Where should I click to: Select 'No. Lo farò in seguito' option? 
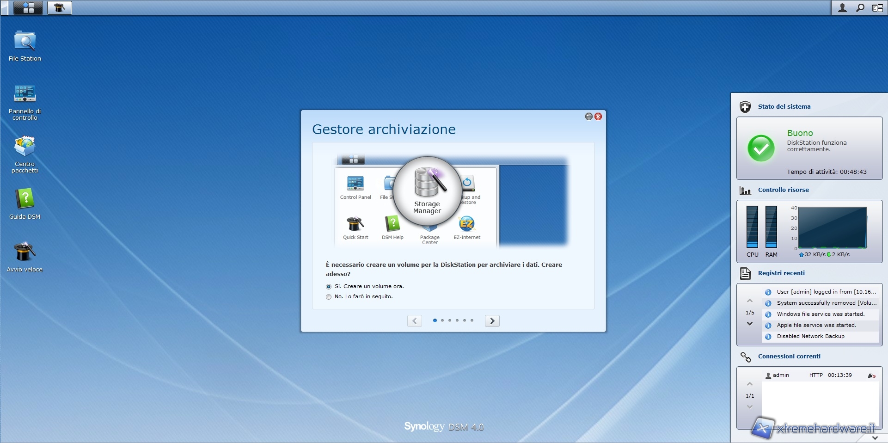329,297
